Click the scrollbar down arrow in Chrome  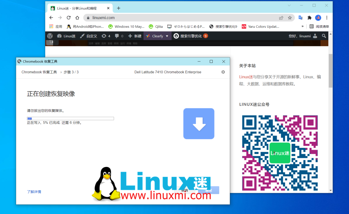[x=331, y=190]
